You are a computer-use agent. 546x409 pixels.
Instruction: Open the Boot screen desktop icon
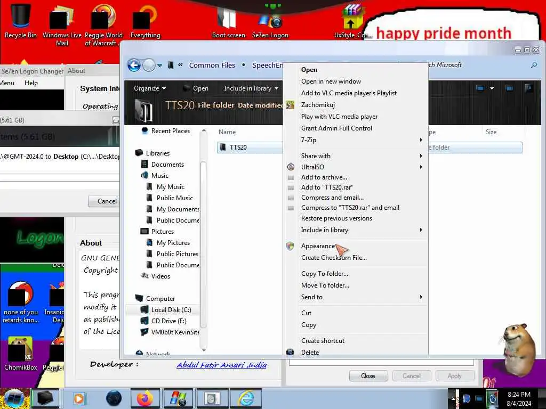228,21
